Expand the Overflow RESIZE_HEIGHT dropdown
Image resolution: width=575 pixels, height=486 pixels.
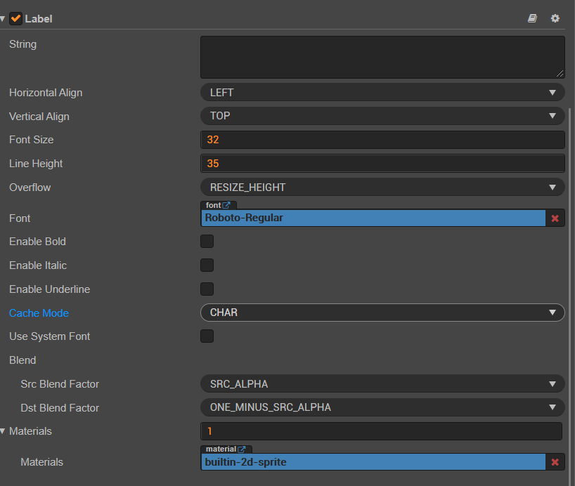click(382, 188)
